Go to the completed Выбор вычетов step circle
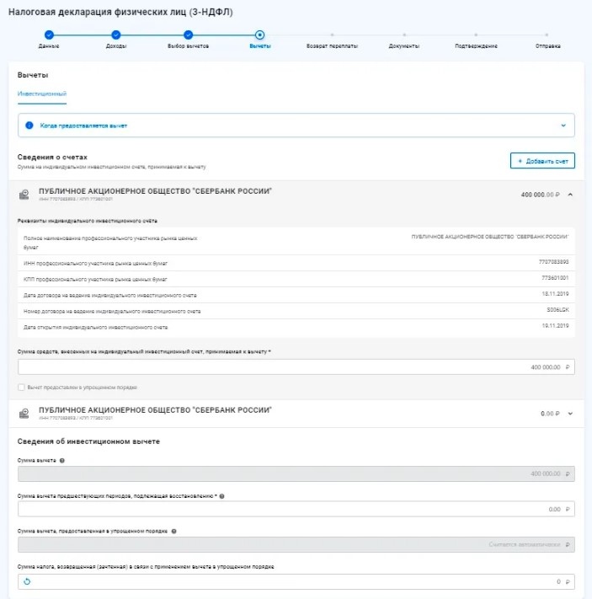This screenshot has height=599, width=592. pos(188,35)
